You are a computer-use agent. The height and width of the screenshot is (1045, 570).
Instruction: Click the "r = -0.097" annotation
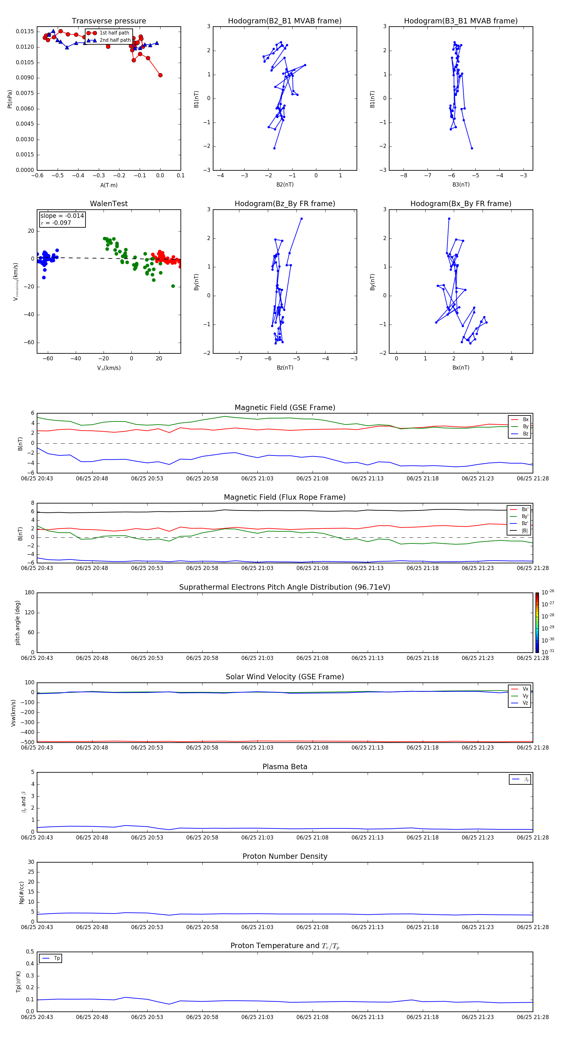click(x=56, y=223)
